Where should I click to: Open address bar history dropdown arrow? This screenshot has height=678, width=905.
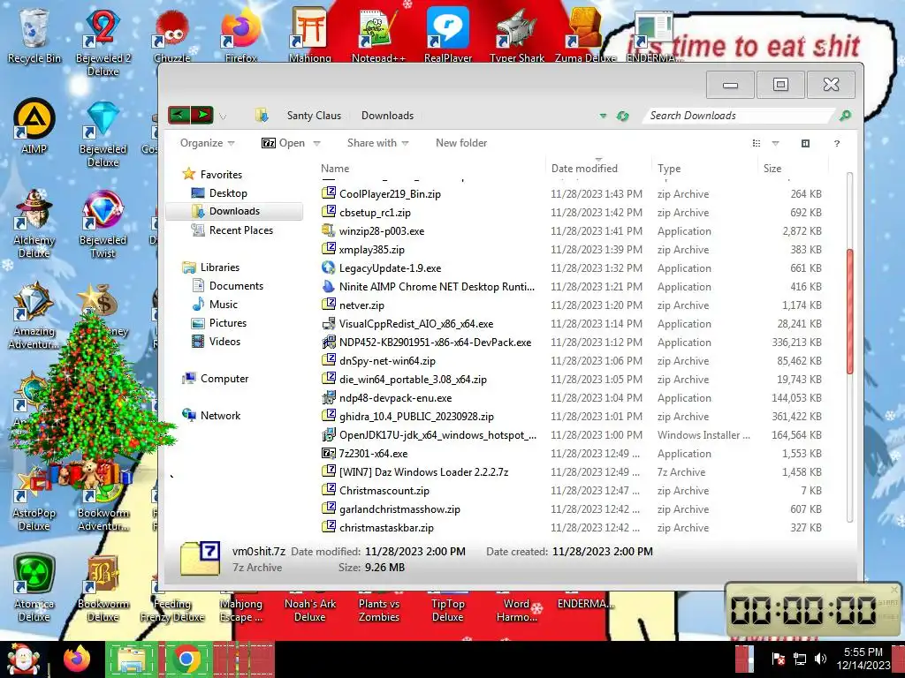click(603, 116)
